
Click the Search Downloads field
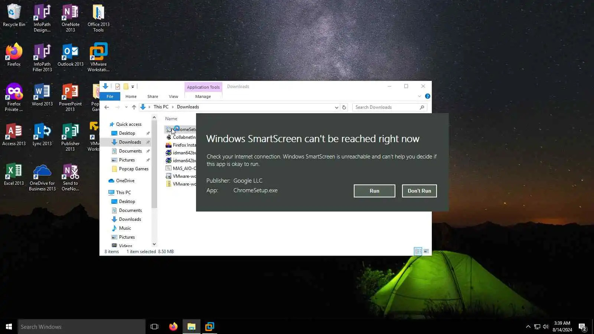(x=389, y=107)
